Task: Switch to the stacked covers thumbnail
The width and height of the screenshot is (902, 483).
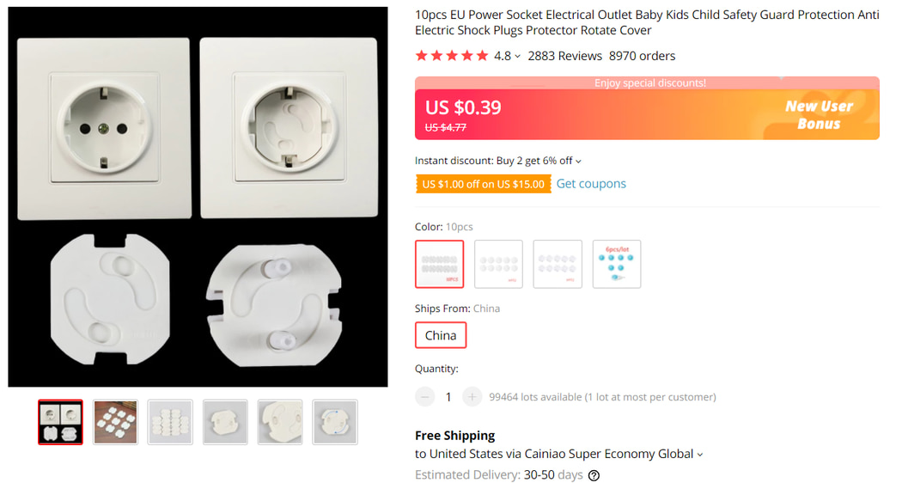Action: 170,422
